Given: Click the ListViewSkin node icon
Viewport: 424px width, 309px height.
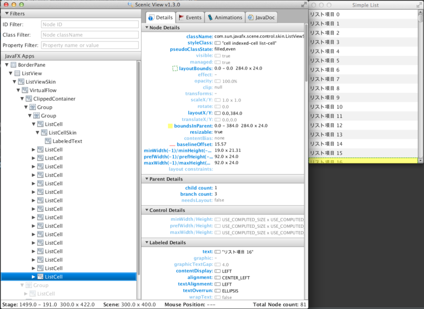Looking at the screenshot, I should (21, 82).
